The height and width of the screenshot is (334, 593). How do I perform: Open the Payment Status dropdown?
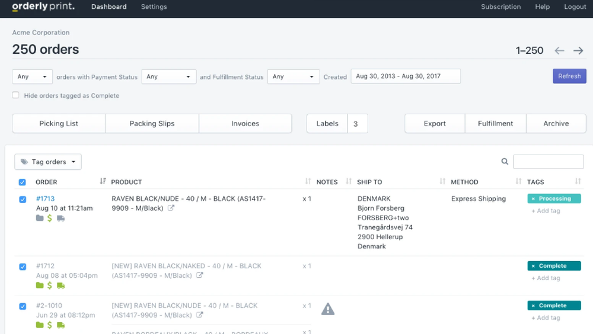click(168, 76)
